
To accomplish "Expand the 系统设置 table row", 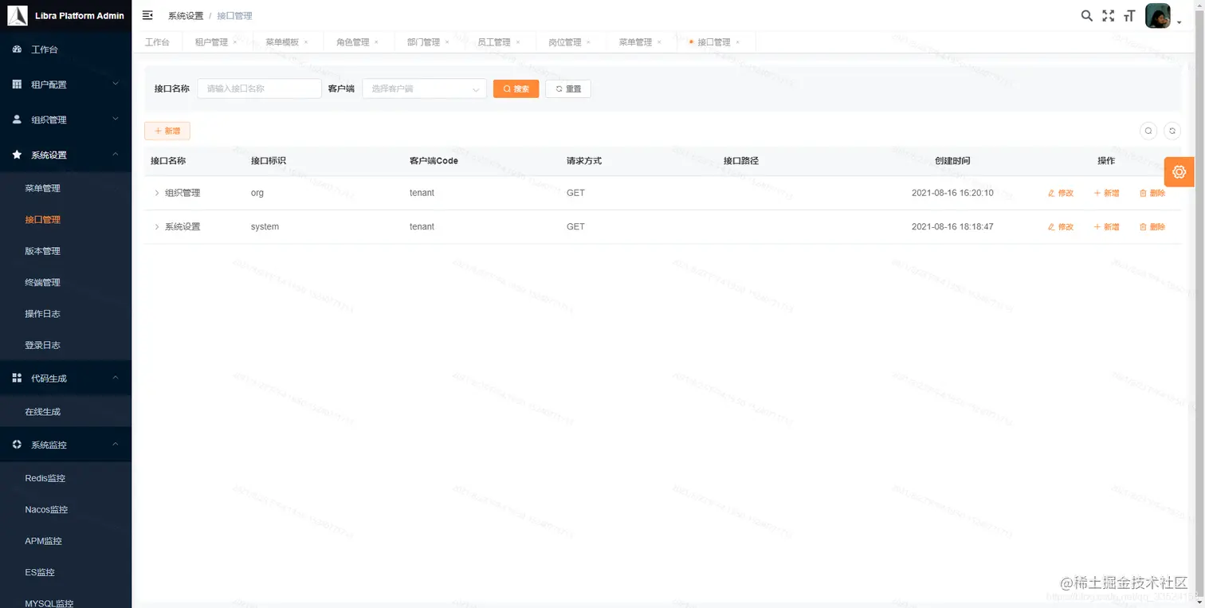I will (x=156, y=226).
